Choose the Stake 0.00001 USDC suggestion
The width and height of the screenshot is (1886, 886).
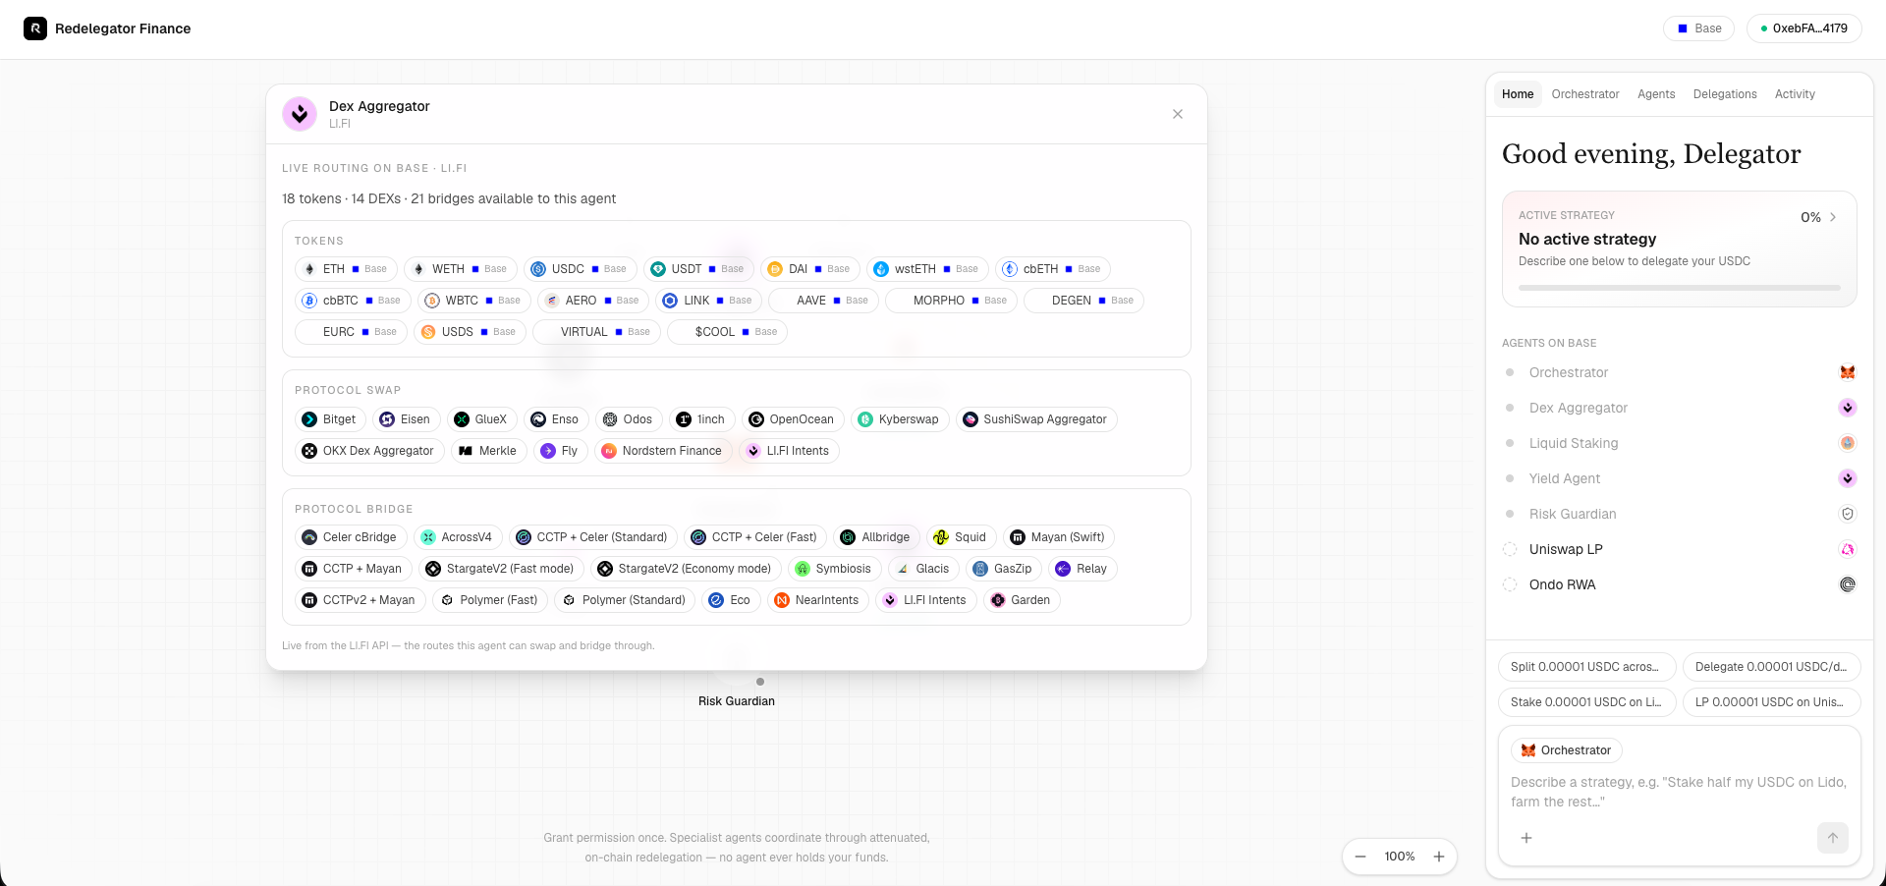pos(1587,702)
